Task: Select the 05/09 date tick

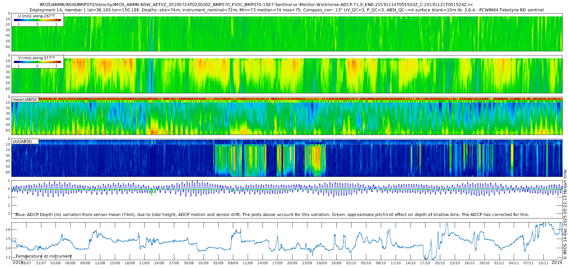Action: click(218, 263)
